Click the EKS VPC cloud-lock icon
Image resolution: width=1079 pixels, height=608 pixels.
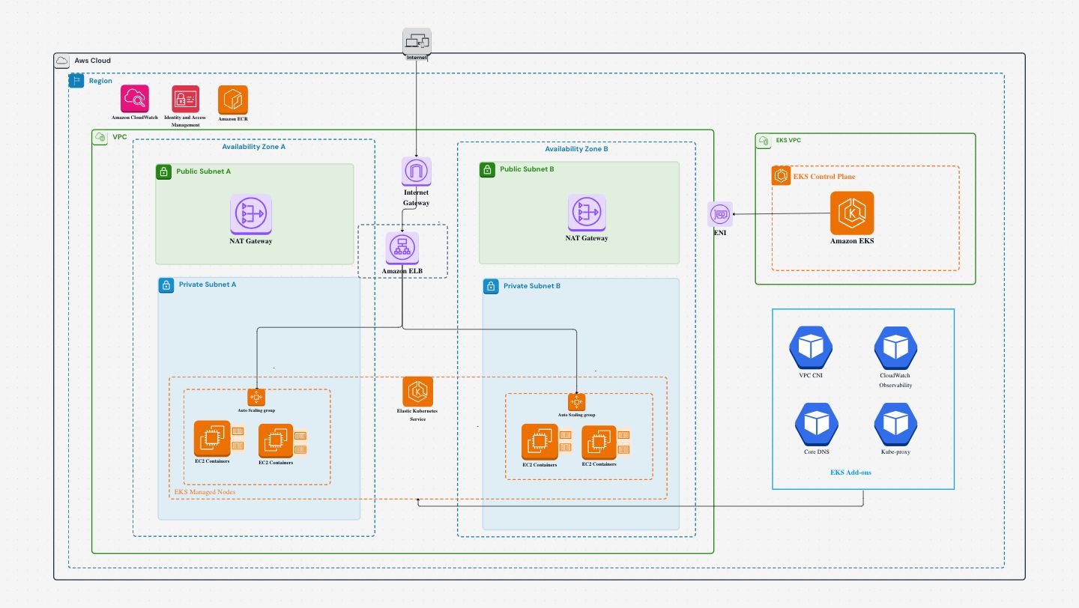[x=763, y=141]
